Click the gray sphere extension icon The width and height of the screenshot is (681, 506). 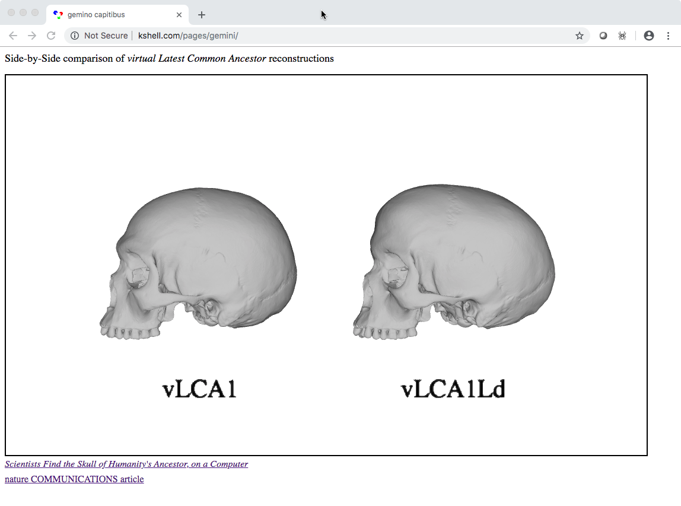coord(603,36)
